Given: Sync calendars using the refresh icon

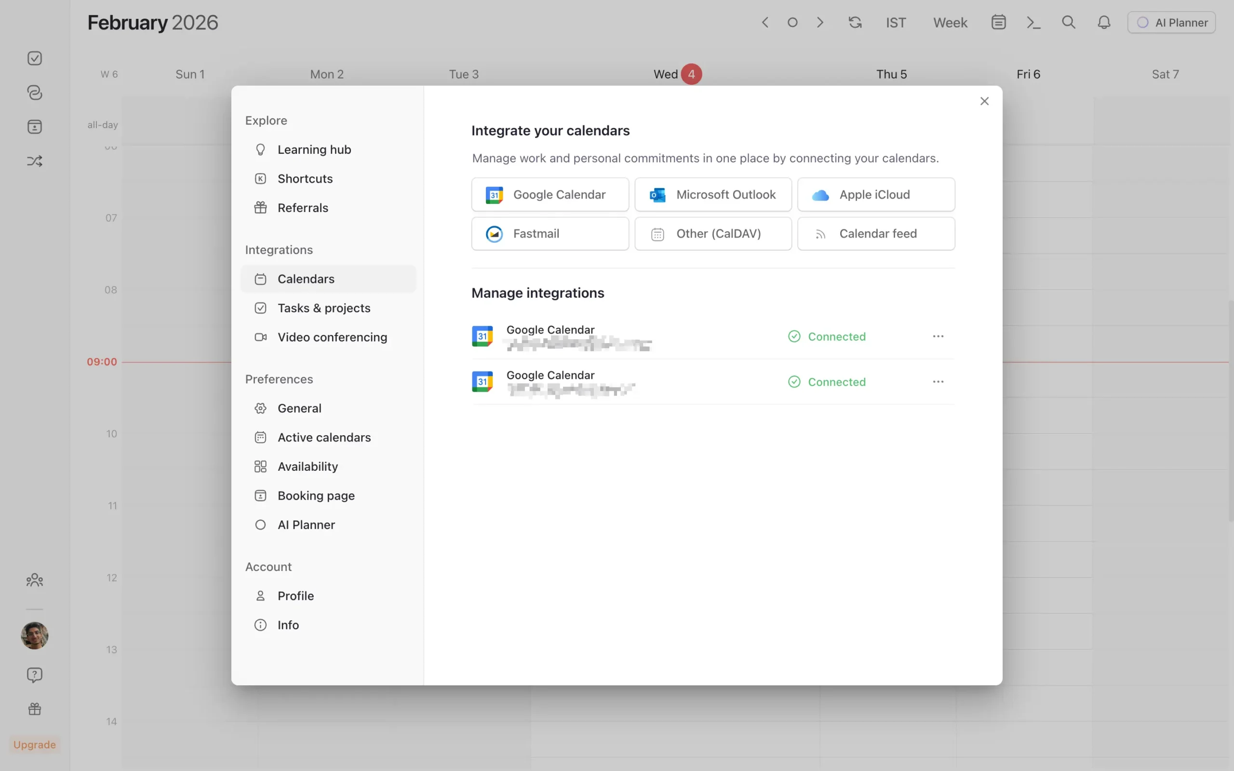Looking at the screenshot, I should coord(855,22).
